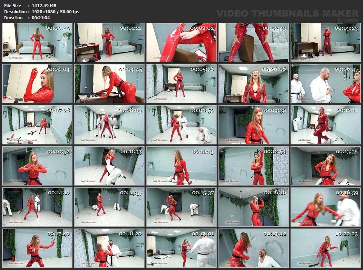Image resolution: width=363 pixels, height=270 pixels.
Task: Click the frame timestamped 00:02:02
Action: click(181, 43)
